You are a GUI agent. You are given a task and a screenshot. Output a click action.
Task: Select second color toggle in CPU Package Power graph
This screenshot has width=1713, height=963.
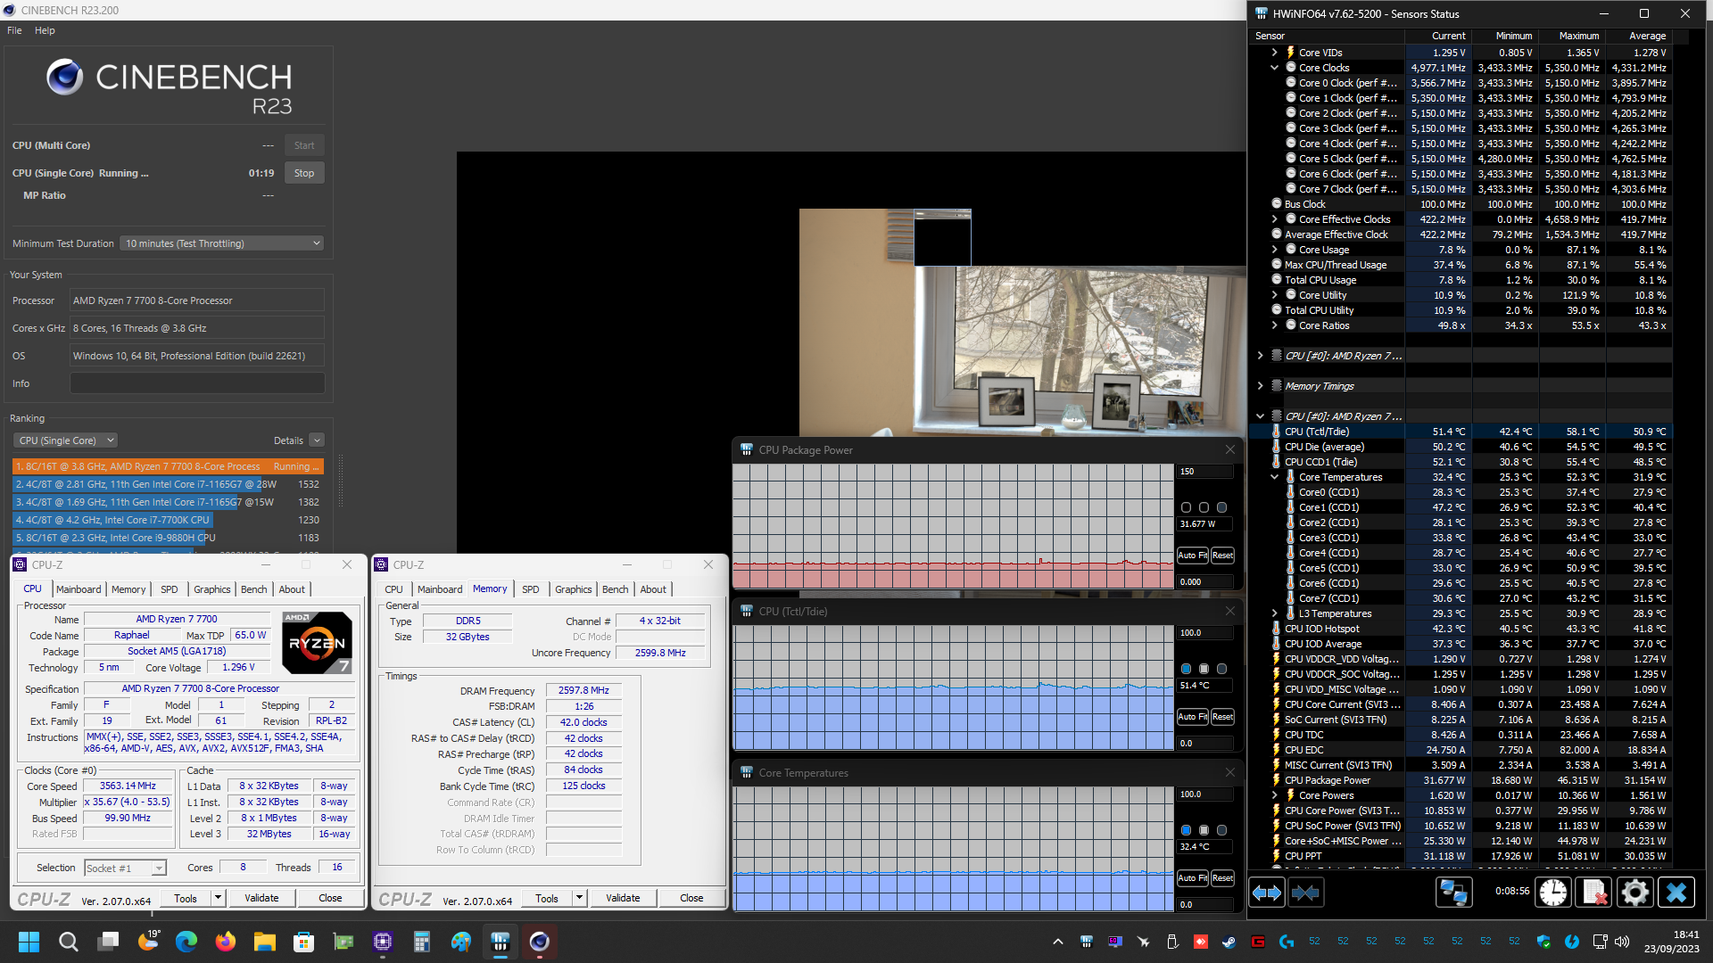tap(1204, 507)
